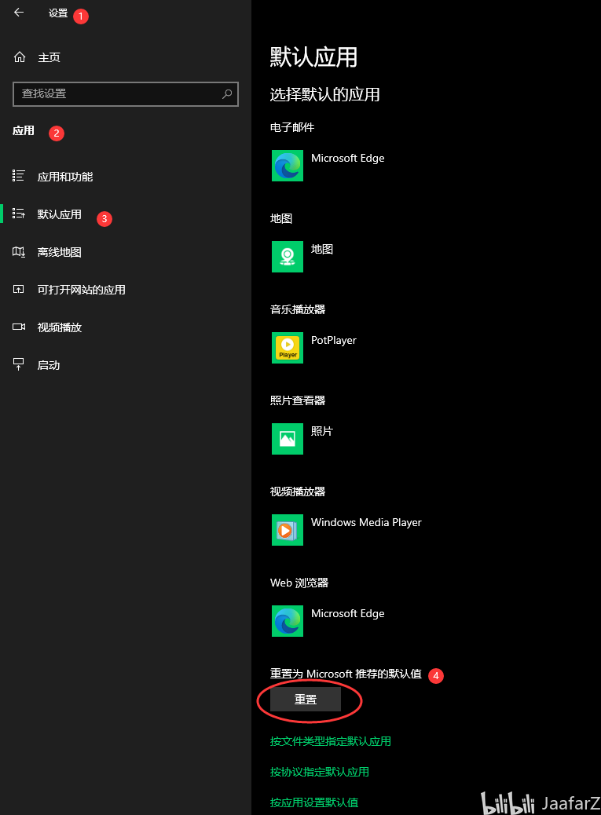
Task: Click the 主页 label
Action: [x=49, y=57]
